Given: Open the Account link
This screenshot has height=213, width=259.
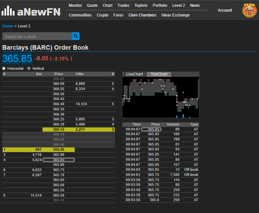Looking at the screenshot, I should [225, 10].
